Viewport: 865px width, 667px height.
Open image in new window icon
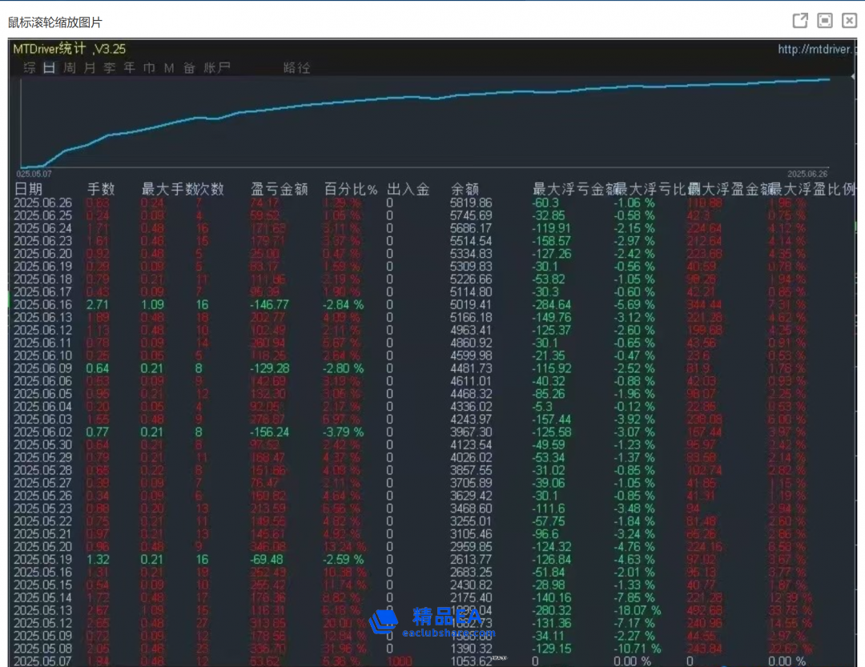coord(799,21)
